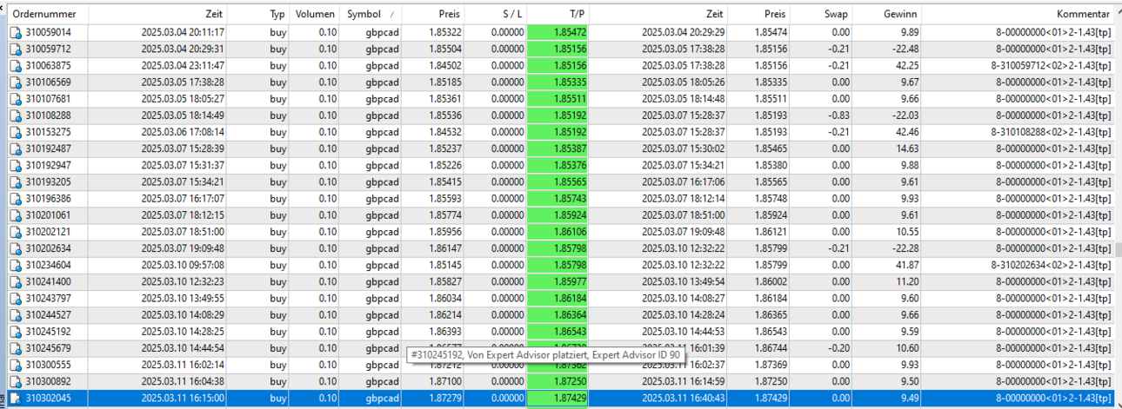Click the icon of highlighted order 310302045
Screen dimensions: 1122x409
pyautogui.click(x=16, y=399)
